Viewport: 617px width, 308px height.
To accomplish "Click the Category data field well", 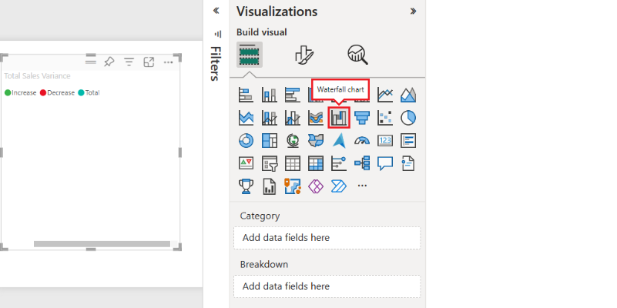I will tap(327, 238).
